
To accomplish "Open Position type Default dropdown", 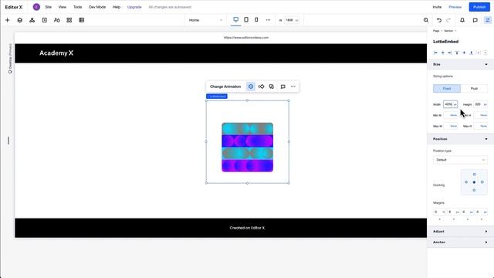I will [x=460, y=160].
